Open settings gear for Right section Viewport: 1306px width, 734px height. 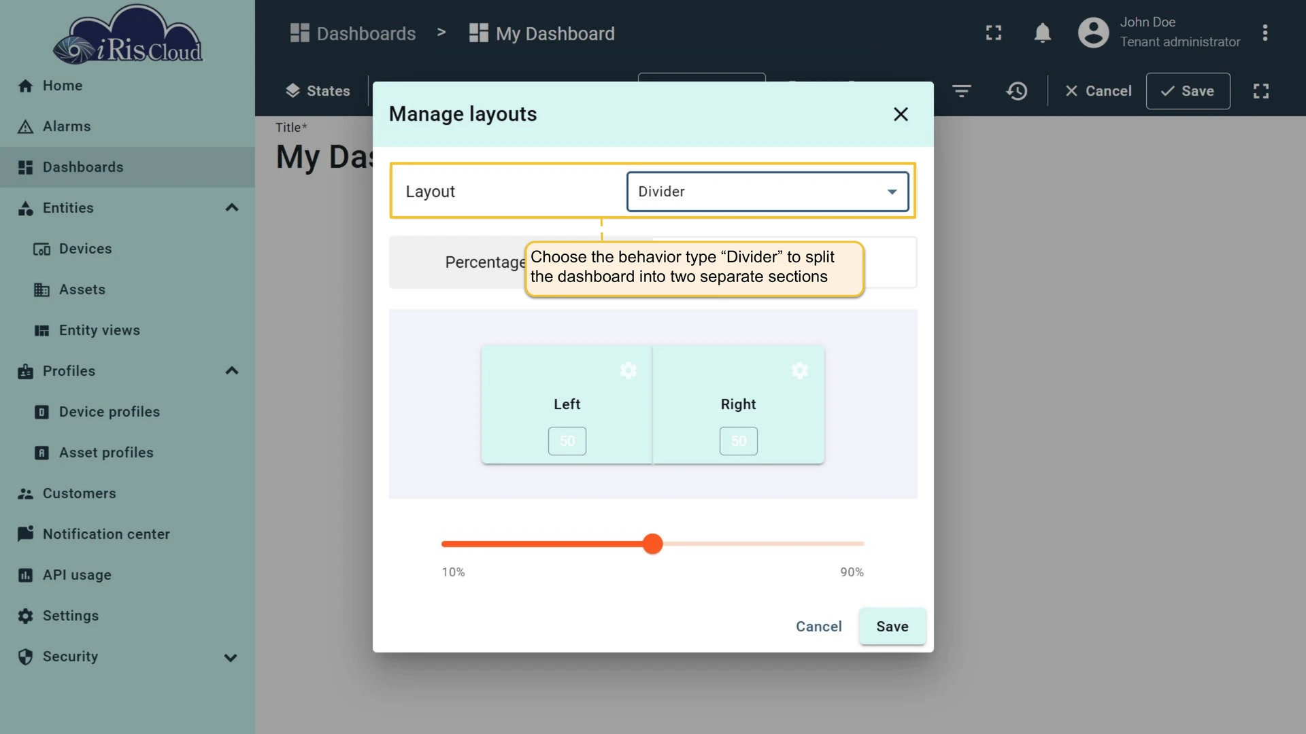(799, 370)
